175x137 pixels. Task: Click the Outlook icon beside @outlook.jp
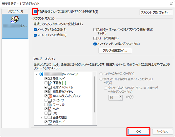pyautogui.click(x=41, y=74)
